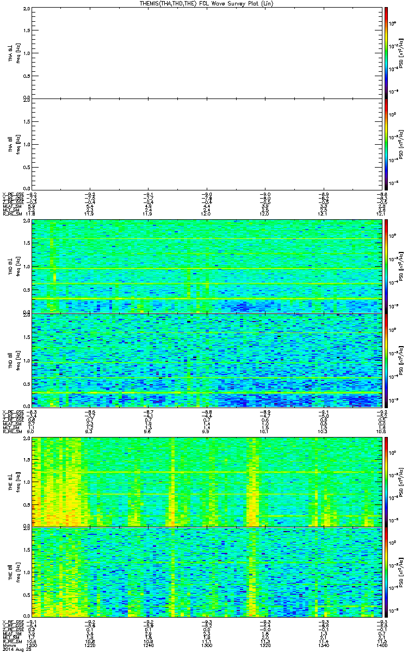The image size is (408, 653).
Task: Click the '1220' time tick label
Action: (x=90, y=644)
